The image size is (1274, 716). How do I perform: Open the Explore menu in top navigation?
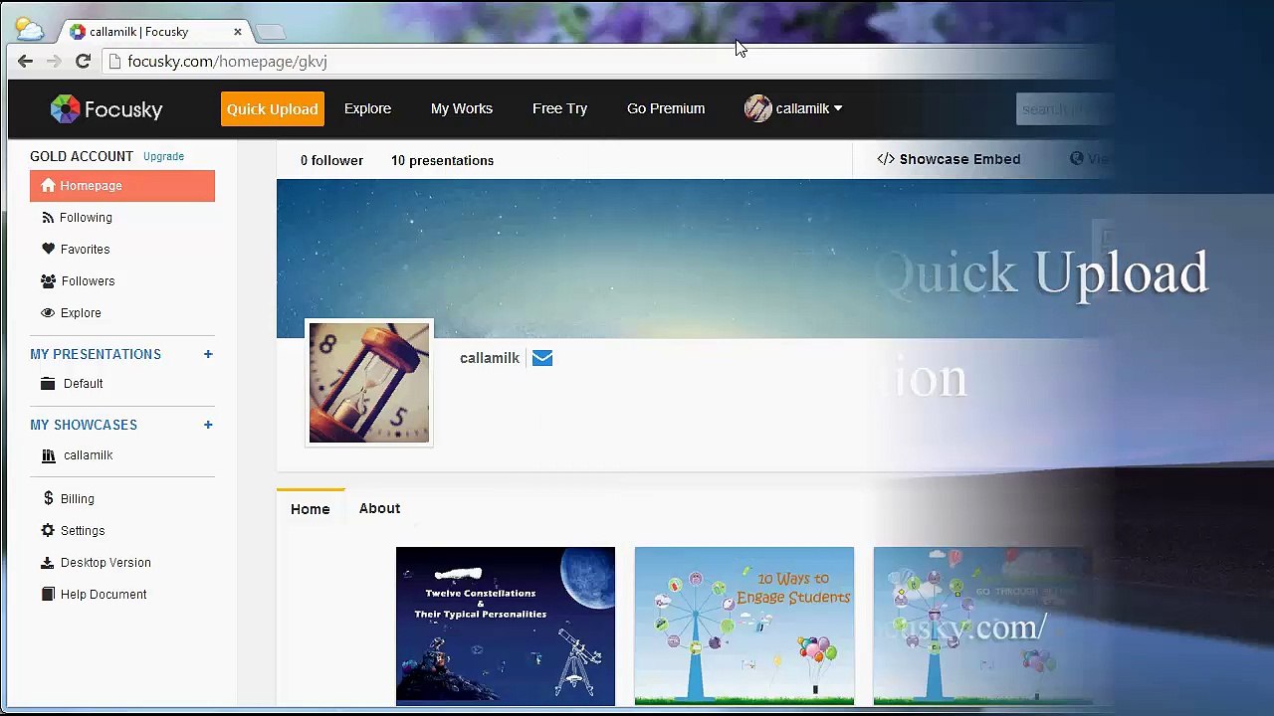[x=367, y=108]
